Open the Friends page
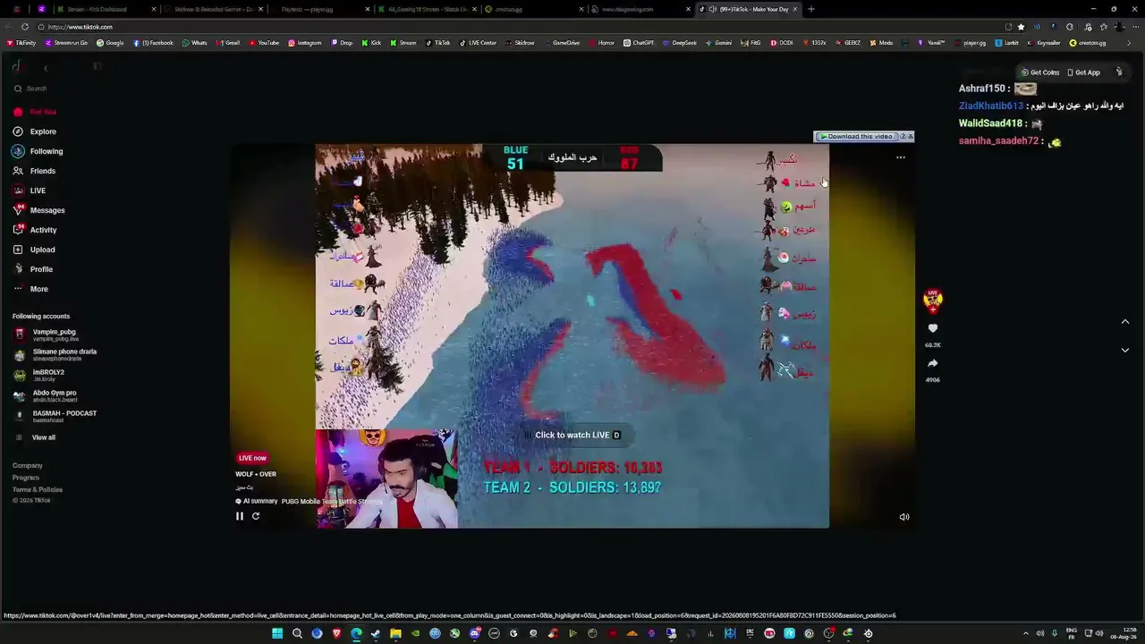1145x644 pixels. (35, 171)
